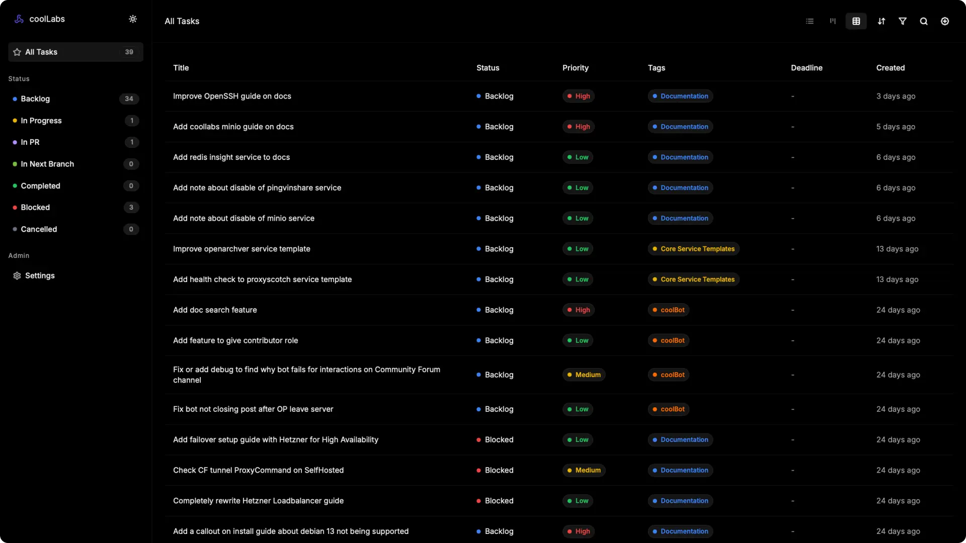966x543 pixels.
Task: Show In Progress tasks
Action: 41,121
